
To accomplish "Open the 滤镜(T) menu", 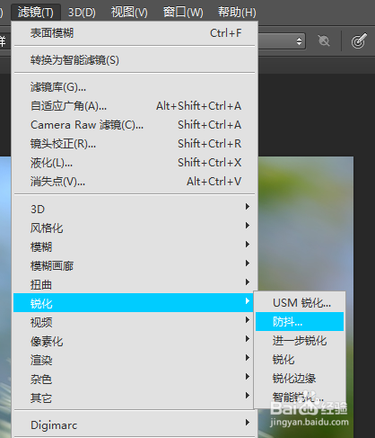I will coord(36,13).
